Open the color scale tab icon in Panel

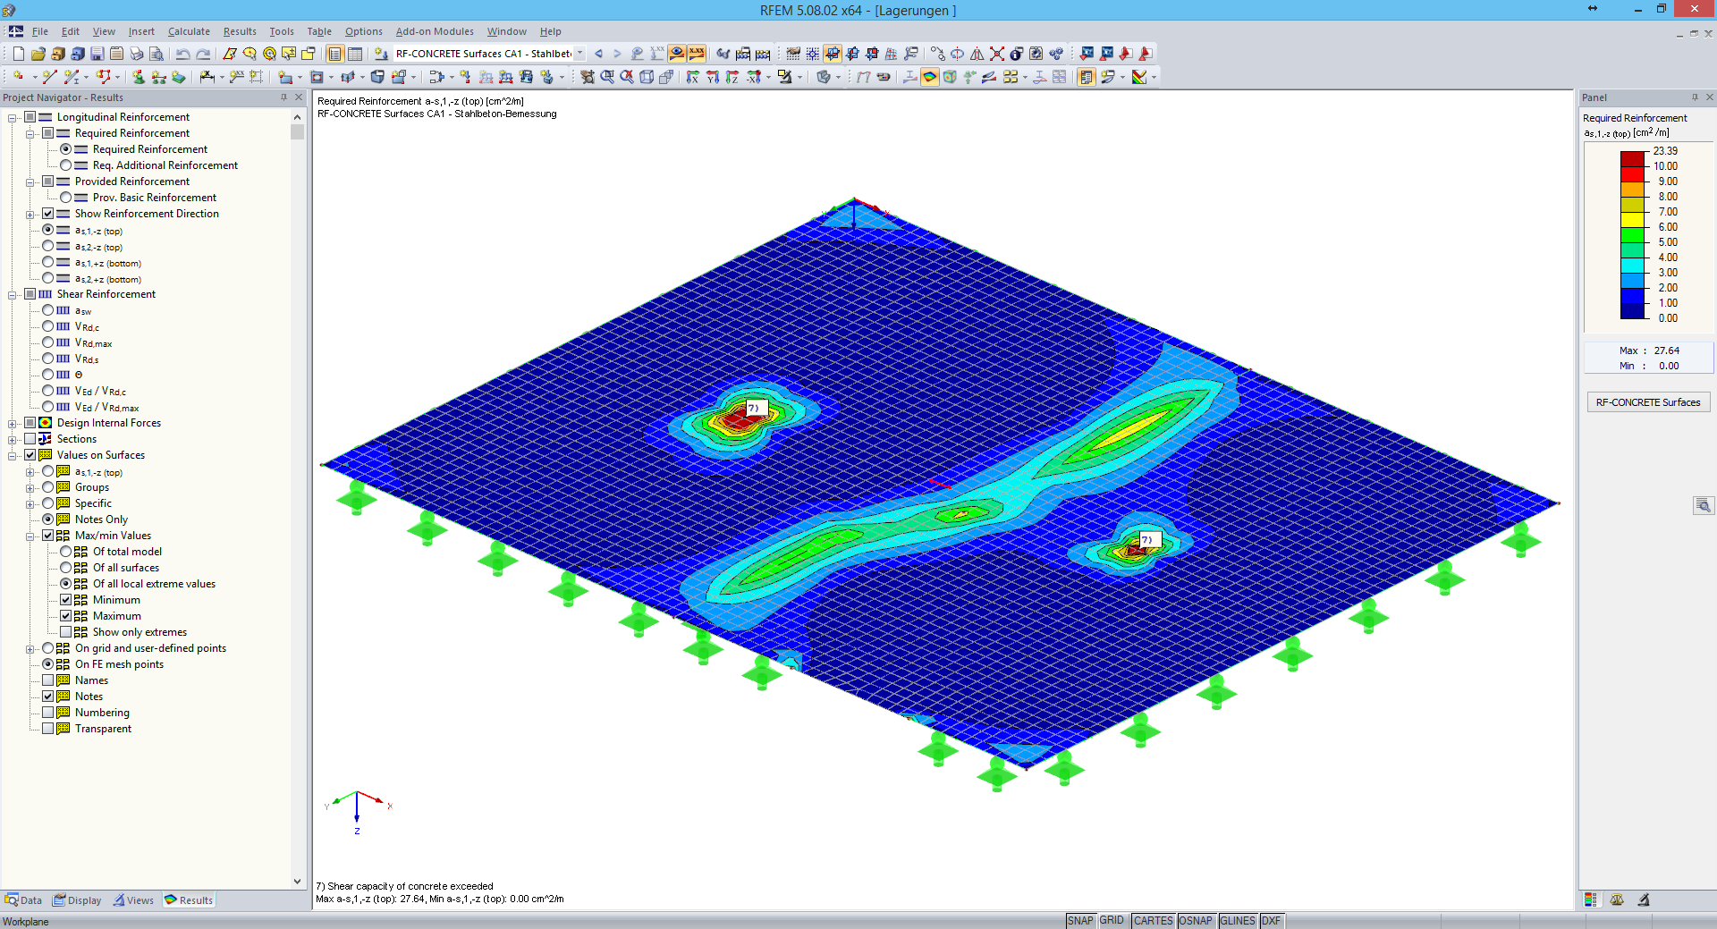point(1590,899)
